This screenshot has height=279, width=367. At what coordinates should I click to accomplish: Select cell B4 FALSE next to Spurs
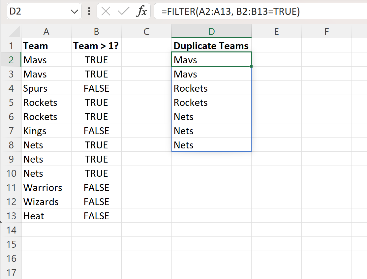pos(96,88)
